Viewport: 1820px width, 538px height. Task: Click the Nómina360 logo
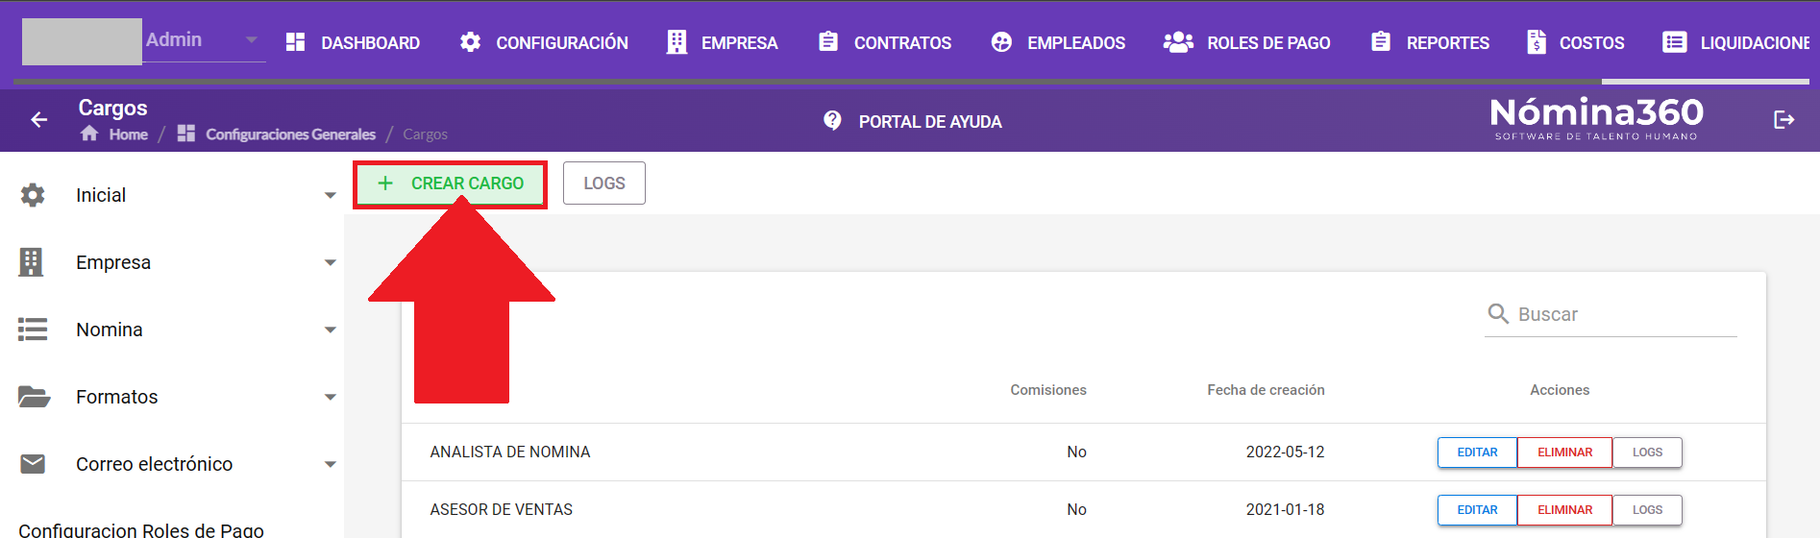1596,118
